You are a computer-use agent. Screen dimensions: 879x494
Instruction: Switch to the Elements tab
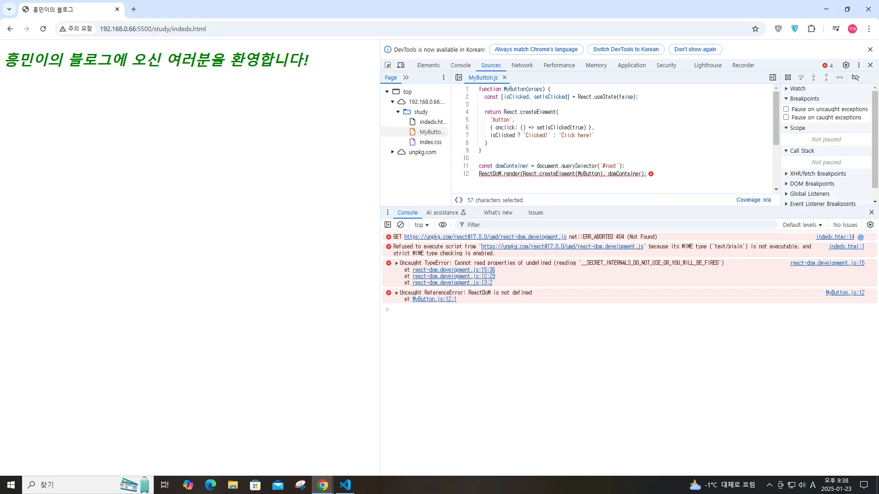[428, 65]
